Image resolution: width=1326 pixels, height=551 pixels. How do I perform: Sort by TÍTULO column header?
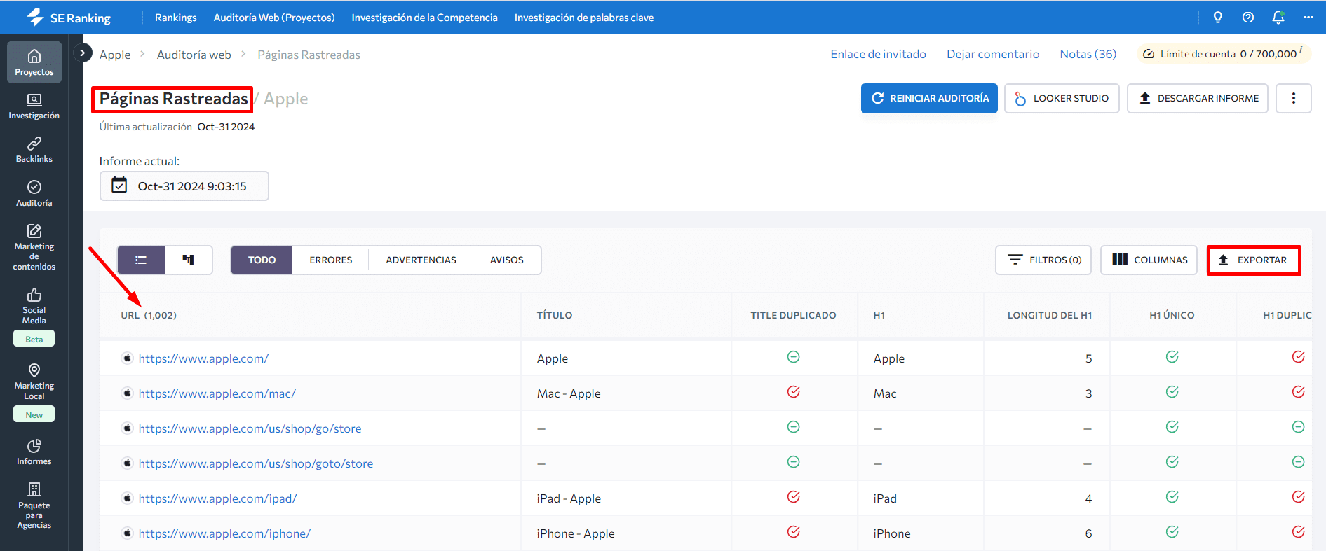pos(555,315)
